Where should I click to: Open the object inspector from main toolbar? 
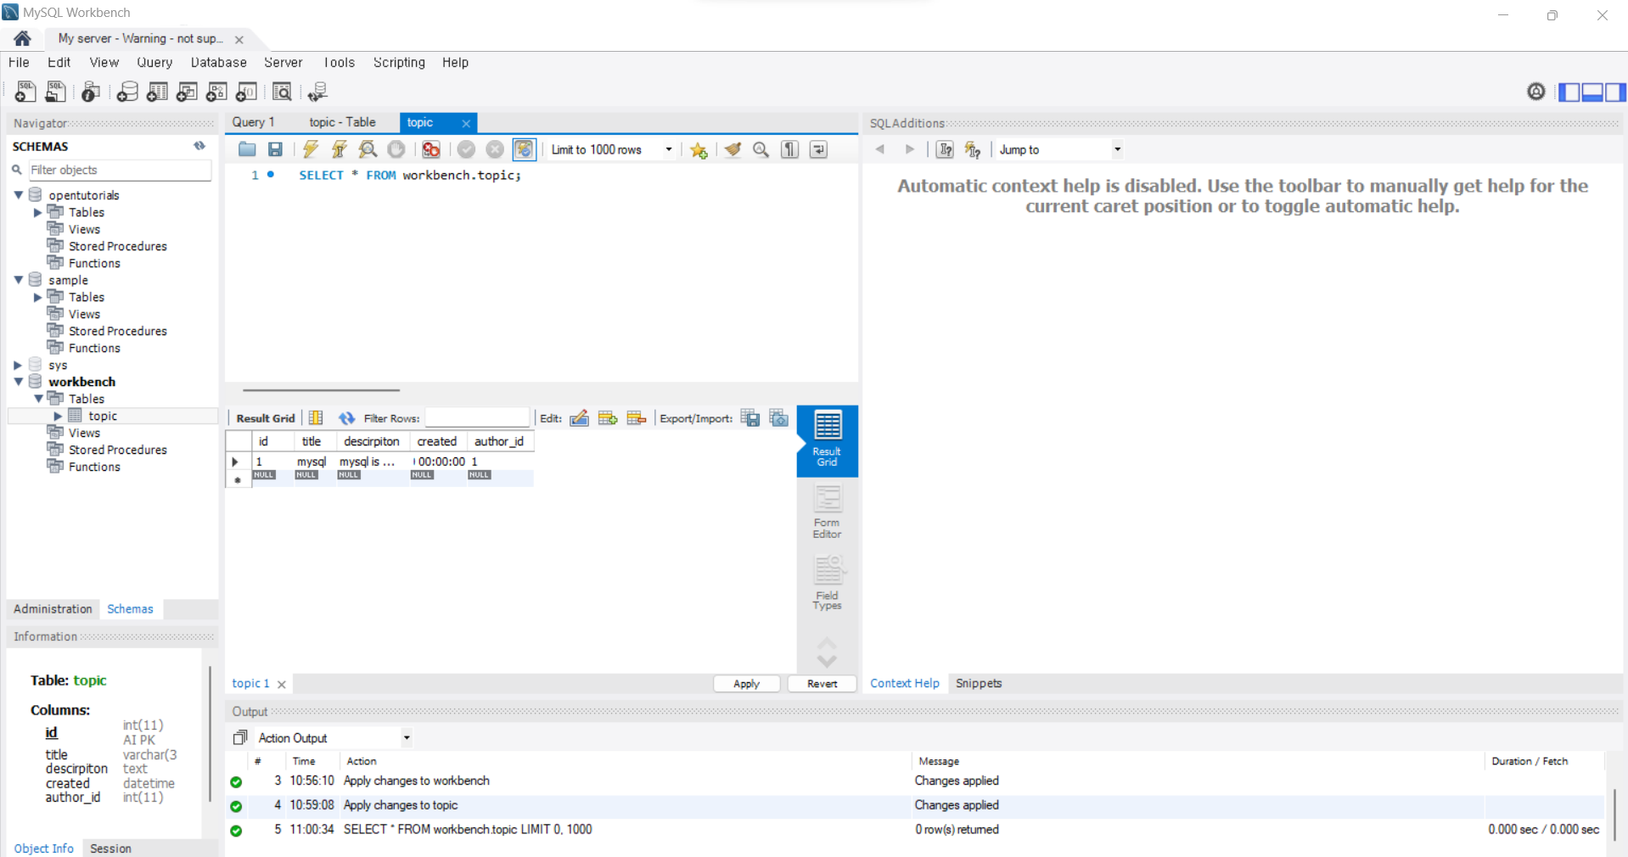pyautogui.click(x=91, y=92)
